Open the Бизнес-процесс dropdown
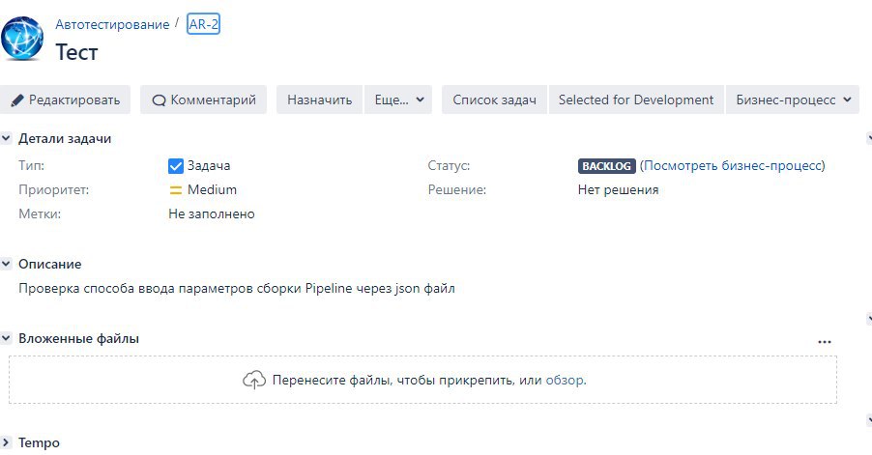Viewport: 872px width, 455px height. pos(793,100)
